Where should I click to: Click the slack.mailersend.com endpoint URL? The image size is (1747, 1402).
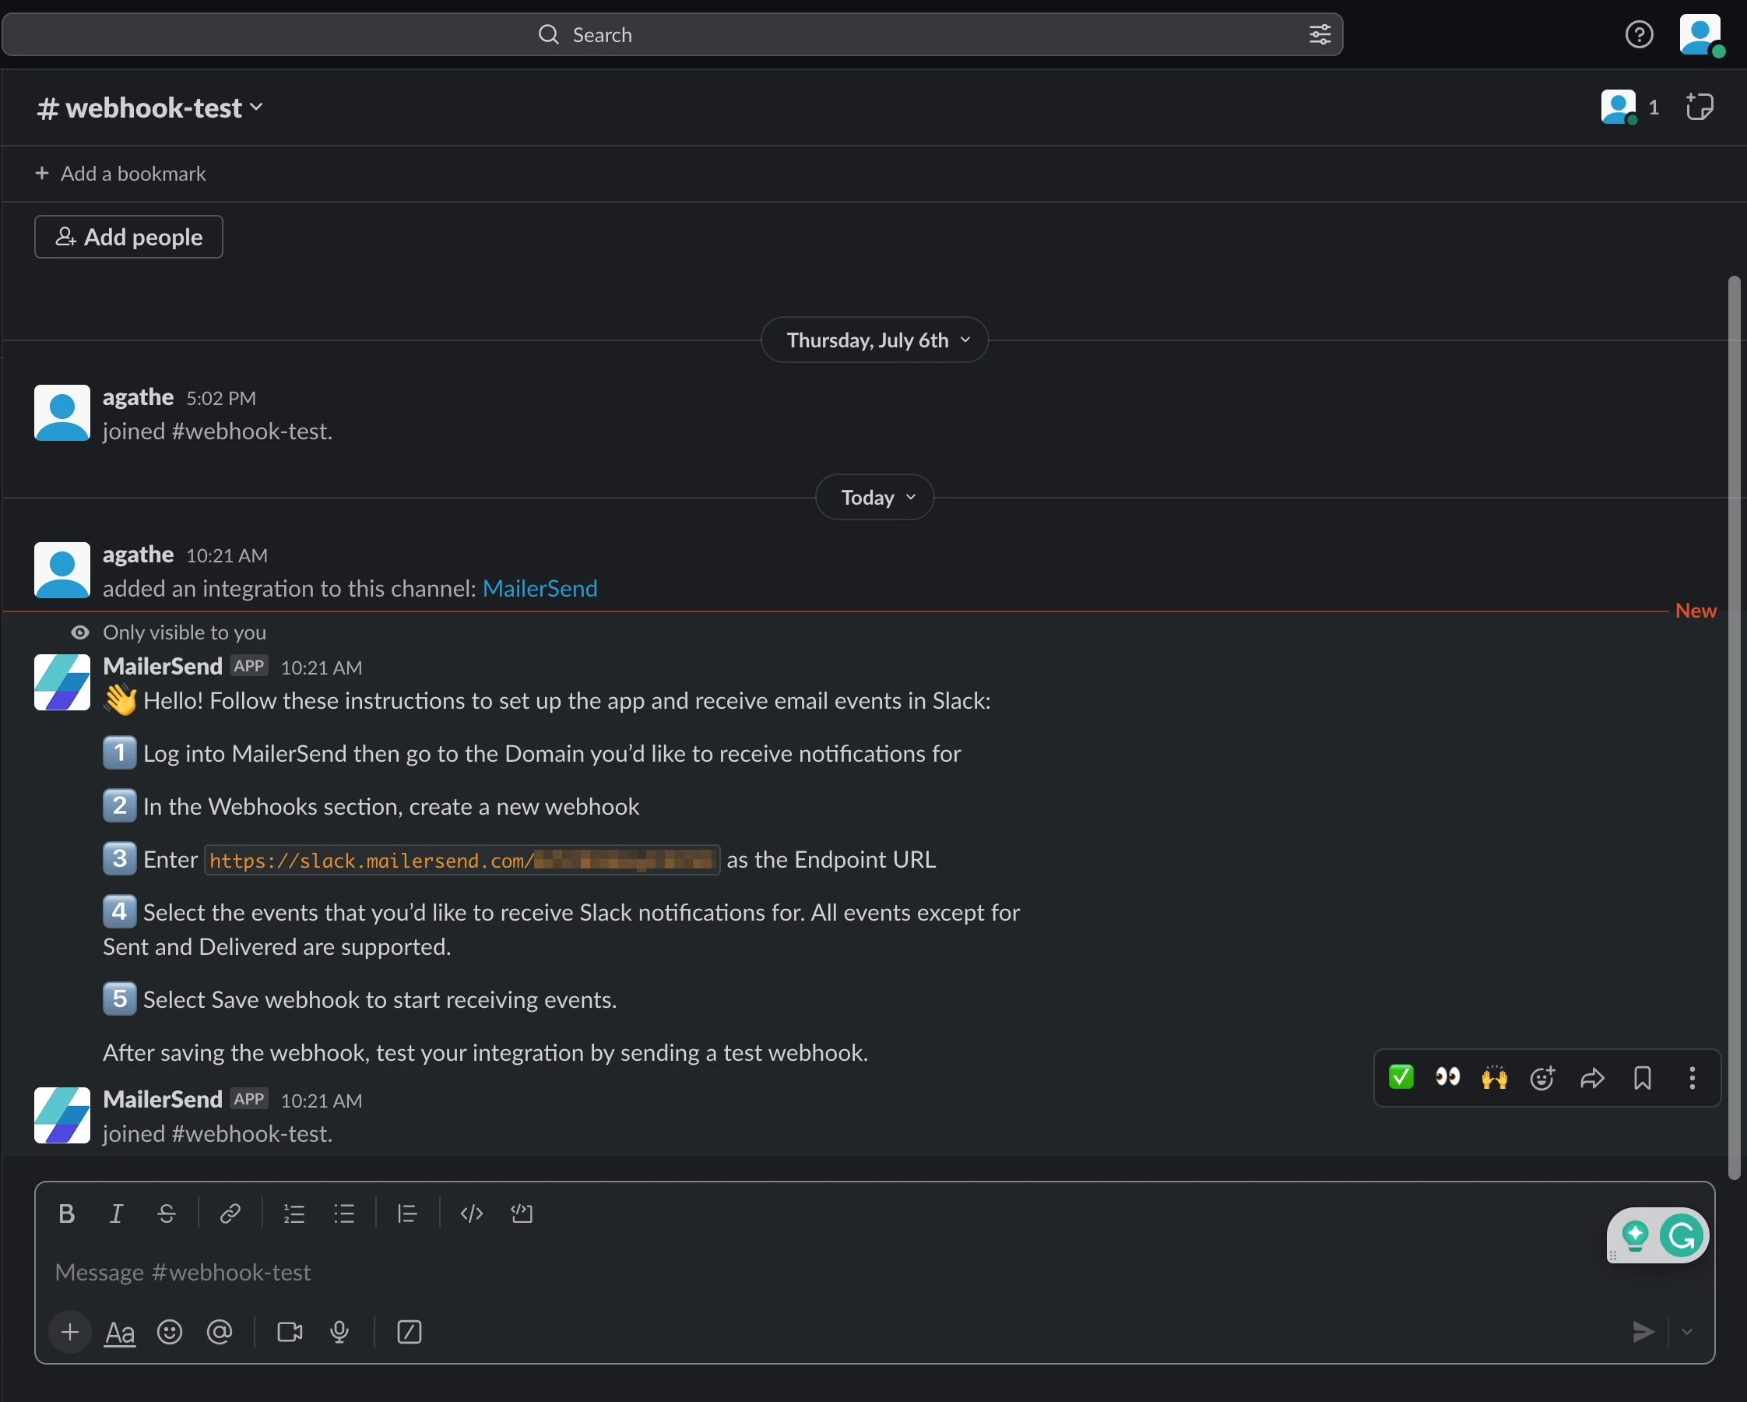pyautogui.click(x=462, y=861)
